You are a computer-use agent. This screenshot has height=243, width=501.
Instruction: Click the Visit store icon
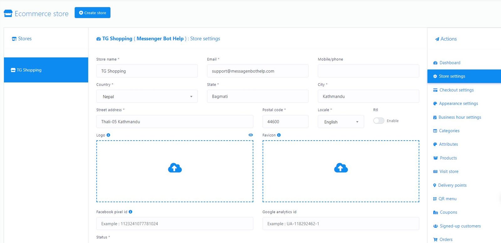[x=435, y=171]
